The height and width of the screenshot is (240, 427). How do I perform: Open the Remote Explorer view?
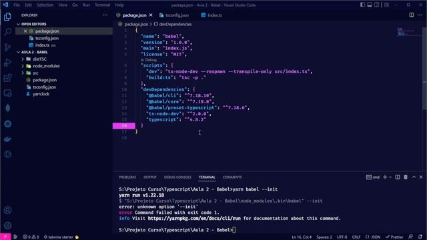click(7, 93)
